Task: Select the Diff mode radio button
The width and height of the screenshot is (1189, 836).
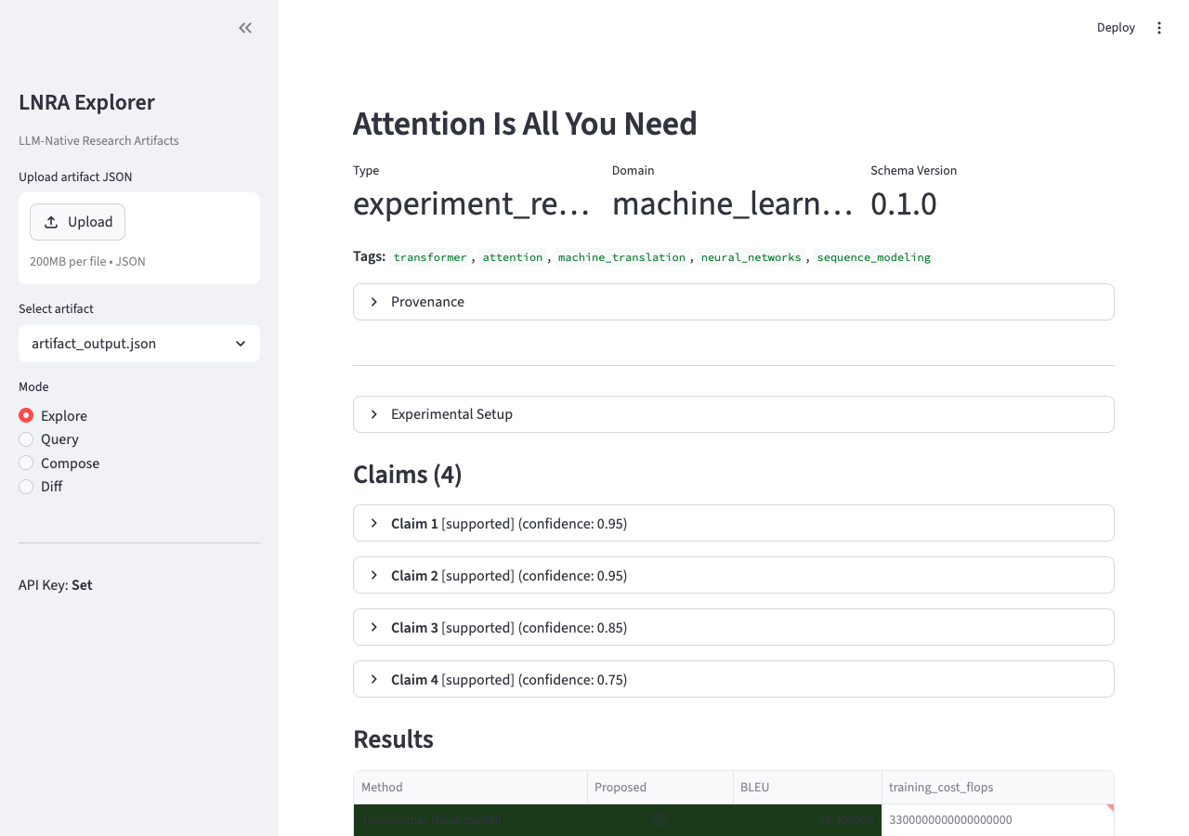Action: point(26,487)
